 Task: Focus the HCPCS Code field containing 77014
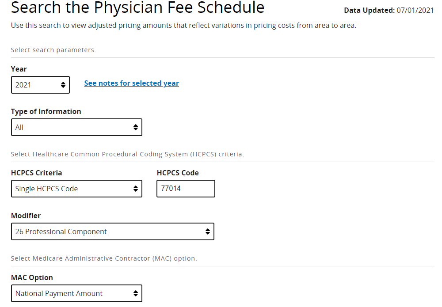point(186,189)
